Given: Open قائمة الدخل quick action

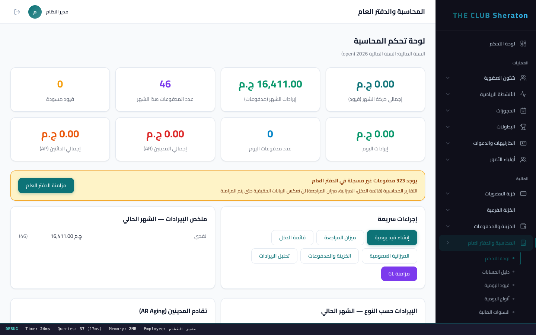Looking at the screenshot, I should pos(293,237).
